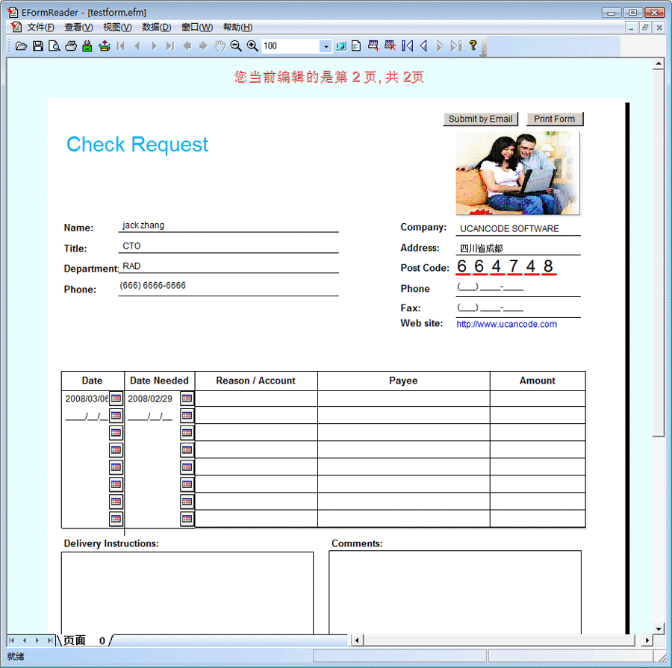672x668 pixels.
Task: Click the zoom out magnifier icon
Action: click(236, 46)
